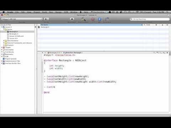Expand the SCM group

(x=2, y=57)
